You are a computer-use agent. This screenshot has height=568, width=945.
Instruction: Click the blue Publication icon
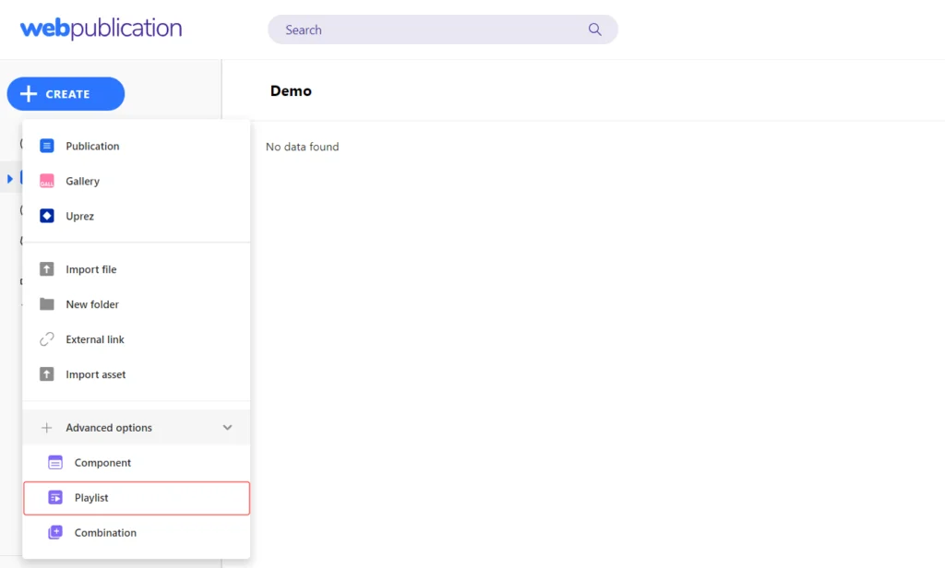pos(46,146)
